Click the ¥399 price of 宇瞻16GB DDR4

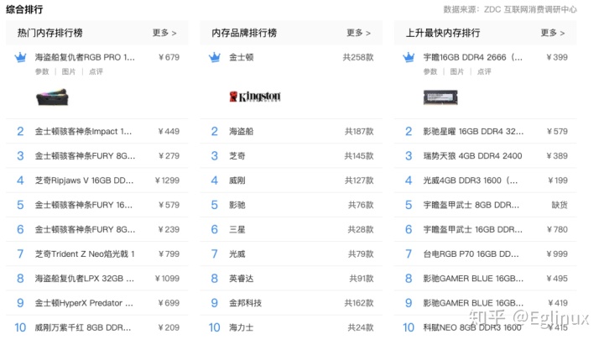(x=557, y=57)
